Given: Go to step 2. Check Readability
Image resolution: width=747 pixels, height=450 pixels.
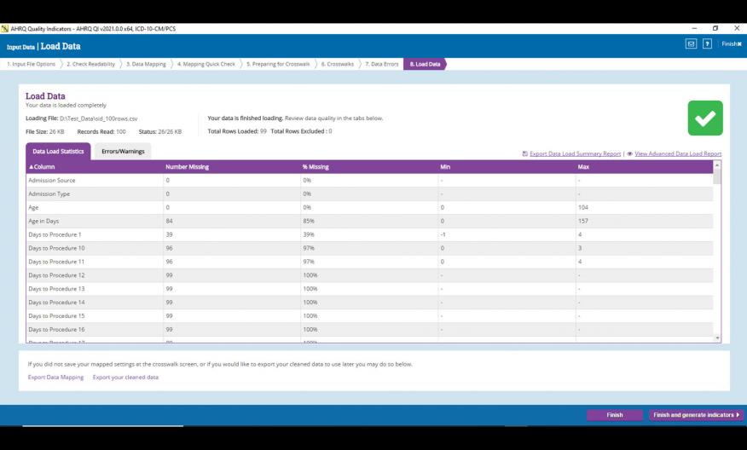Looking at the screenshot, I should coord(90,64).
